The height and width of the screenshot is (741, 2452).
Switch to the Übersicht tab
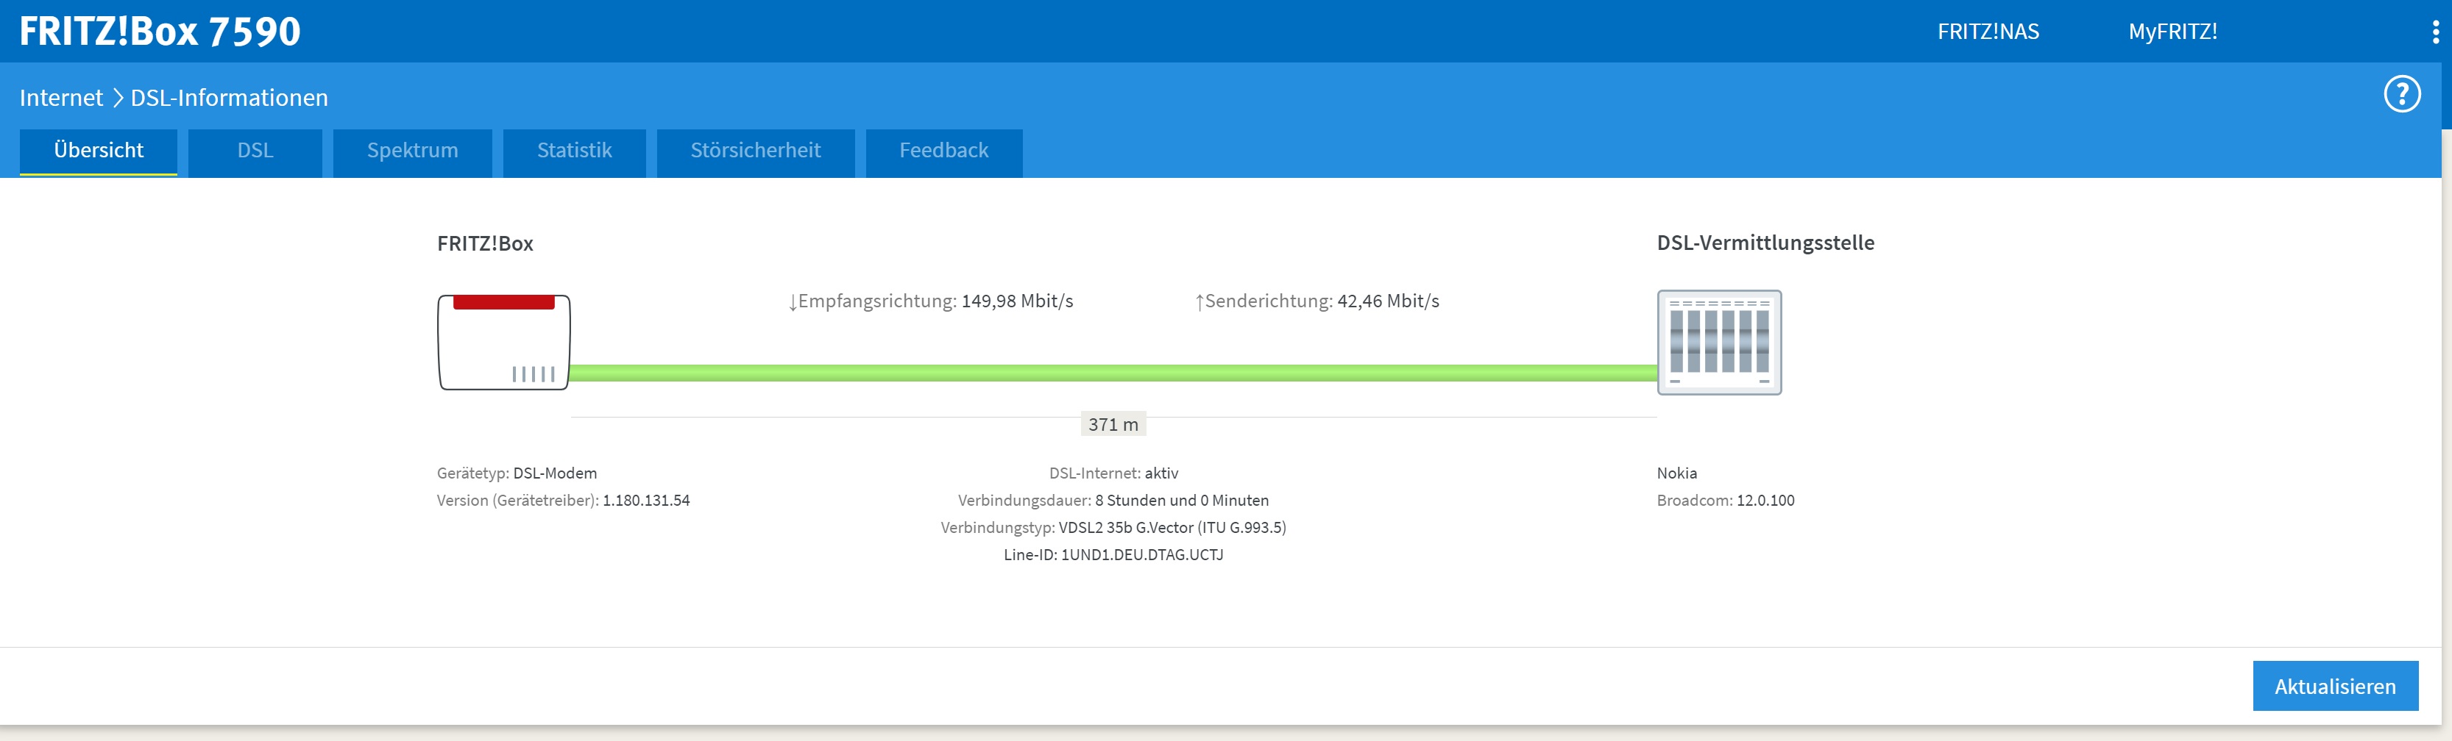point(98,151)
